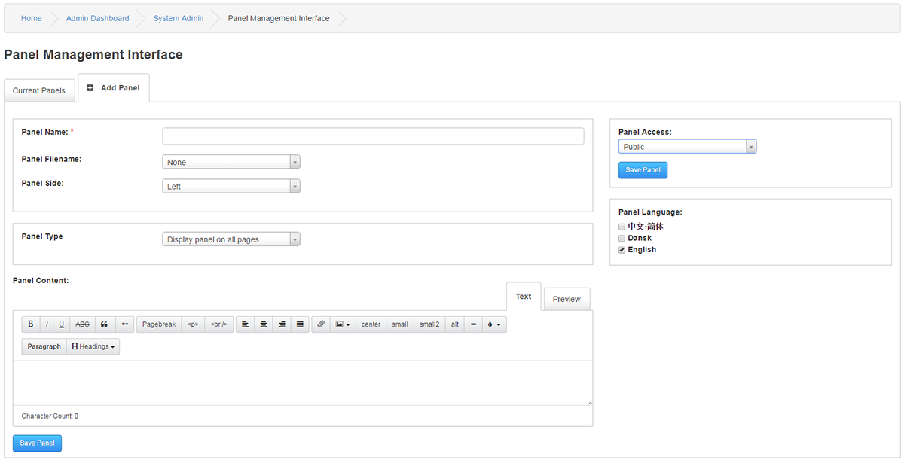
Task: Align text center using the alignment icon
Action: point(264,324)
